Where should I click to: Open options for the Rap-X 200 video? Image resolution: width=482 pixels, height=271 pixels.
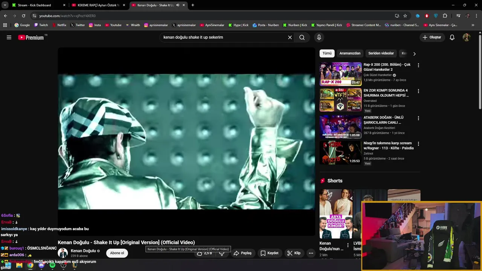point(418,65)
